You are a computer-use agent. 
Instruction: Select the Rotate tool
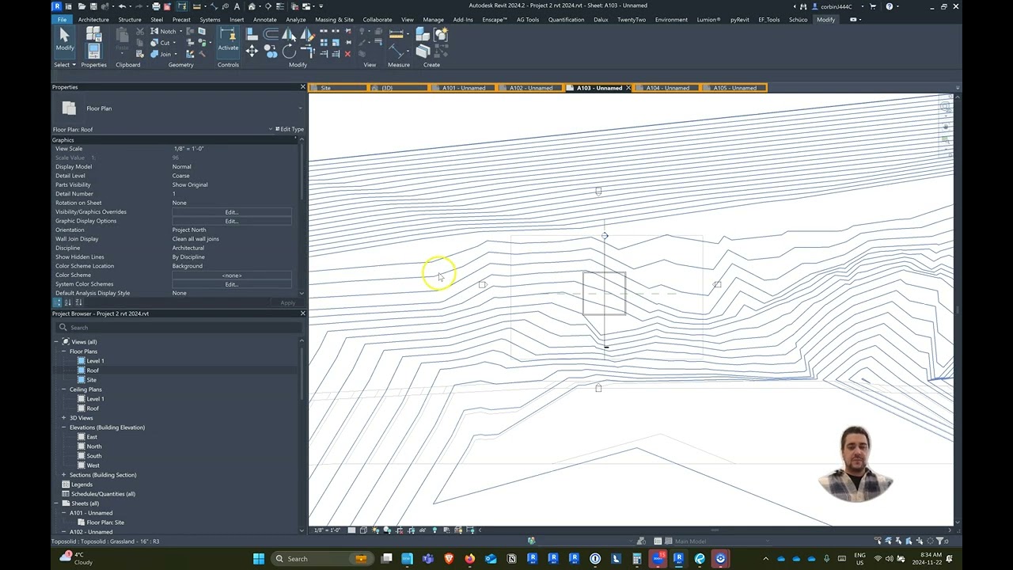point(289,51)
